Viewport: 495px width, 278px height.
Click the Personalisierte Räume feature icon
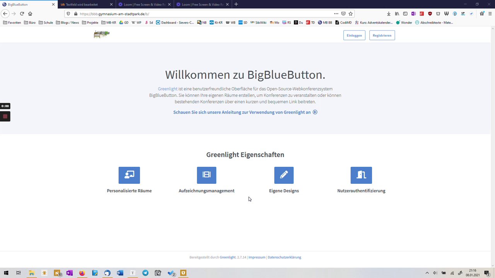tap(129, 175)
